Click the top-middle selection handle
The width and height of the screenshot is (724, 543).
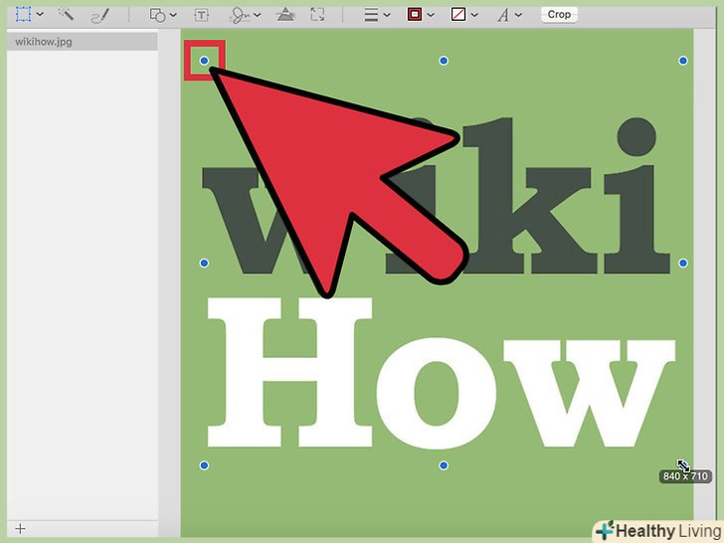point(444,61)
